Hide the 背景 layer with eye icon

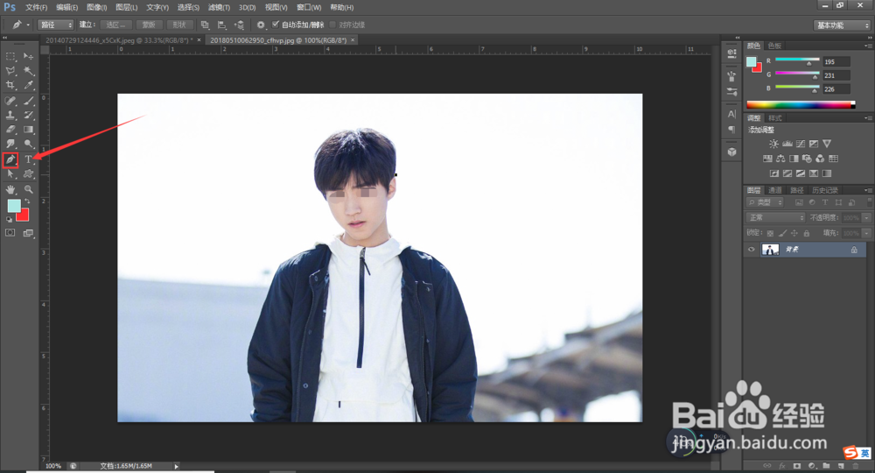[x=751, y=250]
